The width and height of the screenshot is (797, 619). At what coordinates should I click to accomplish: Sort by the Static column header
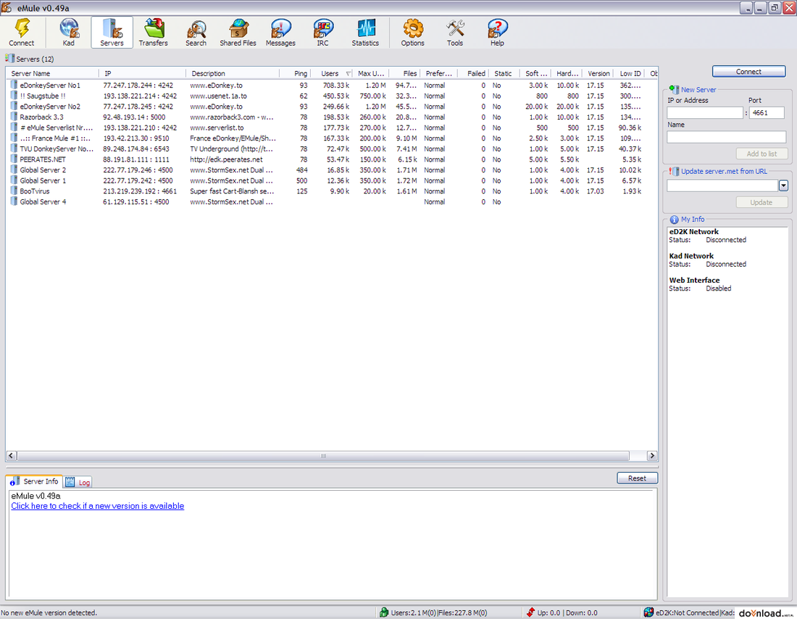pyautogui.click(x=504, y=73)
